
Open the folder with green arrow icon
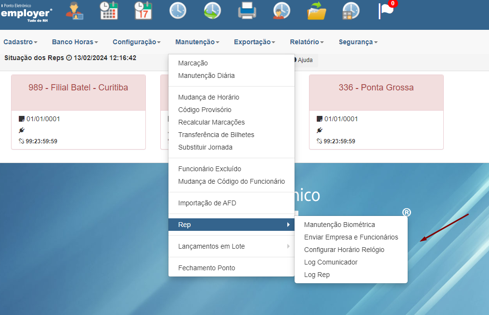pos(317,11)
